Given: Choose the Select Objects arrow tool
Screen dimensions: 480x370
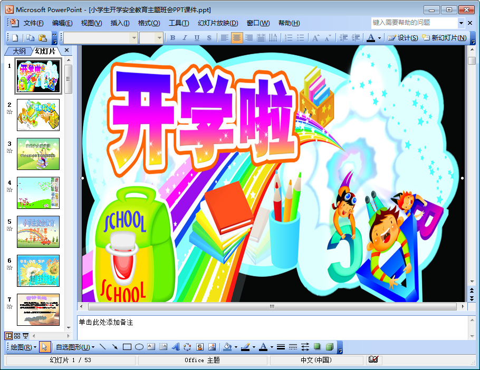Looking at the screenshot, I should (x=45, y=347).
